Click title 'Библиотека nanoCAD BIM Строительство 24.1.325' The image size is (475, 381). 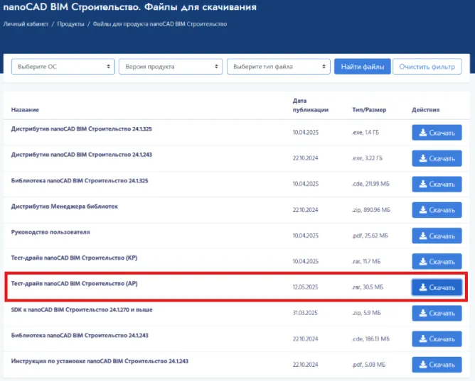tap(80, 181)
